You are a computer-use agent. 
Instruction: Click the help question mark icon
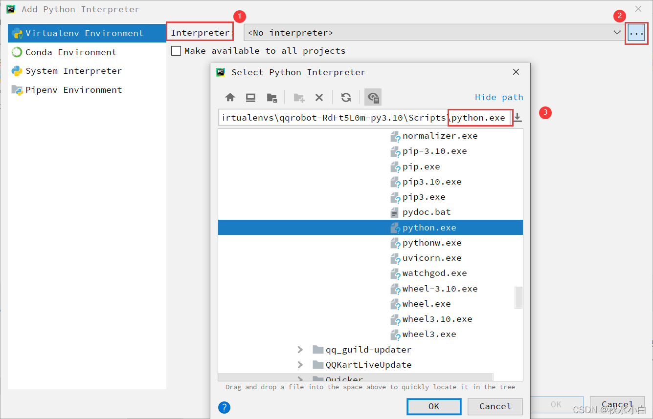click(x=224, y=407)
